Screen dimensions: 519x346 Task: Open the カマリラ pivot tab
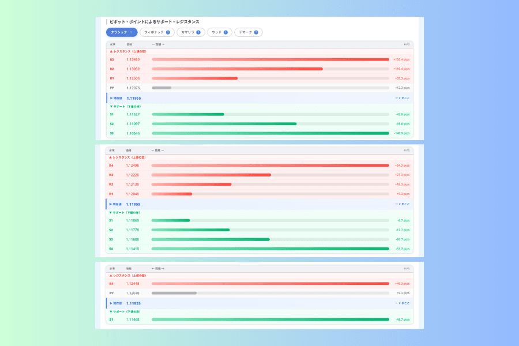point(191,32)
